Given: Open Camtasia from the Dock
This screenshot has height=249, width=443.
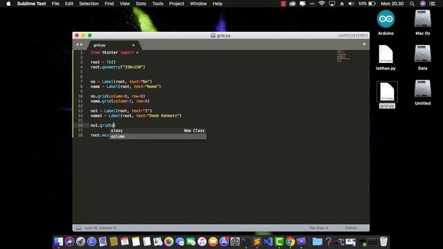Looking at the screenshot, I should 279,242.
